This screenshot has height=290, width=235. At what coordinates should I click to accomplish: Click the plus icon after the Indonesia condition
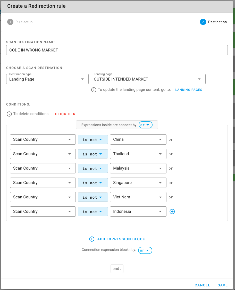(x=172, y=212)
